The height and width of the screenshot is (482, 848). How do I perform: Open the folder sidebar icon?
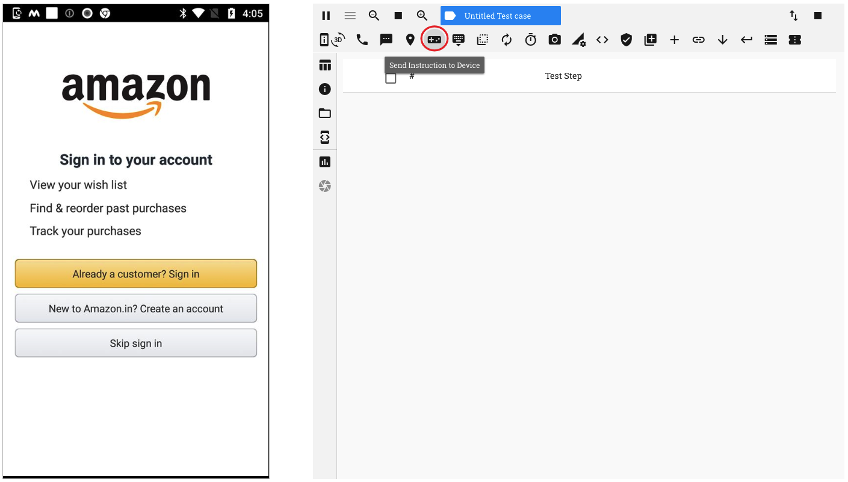[x=325, y=113]
